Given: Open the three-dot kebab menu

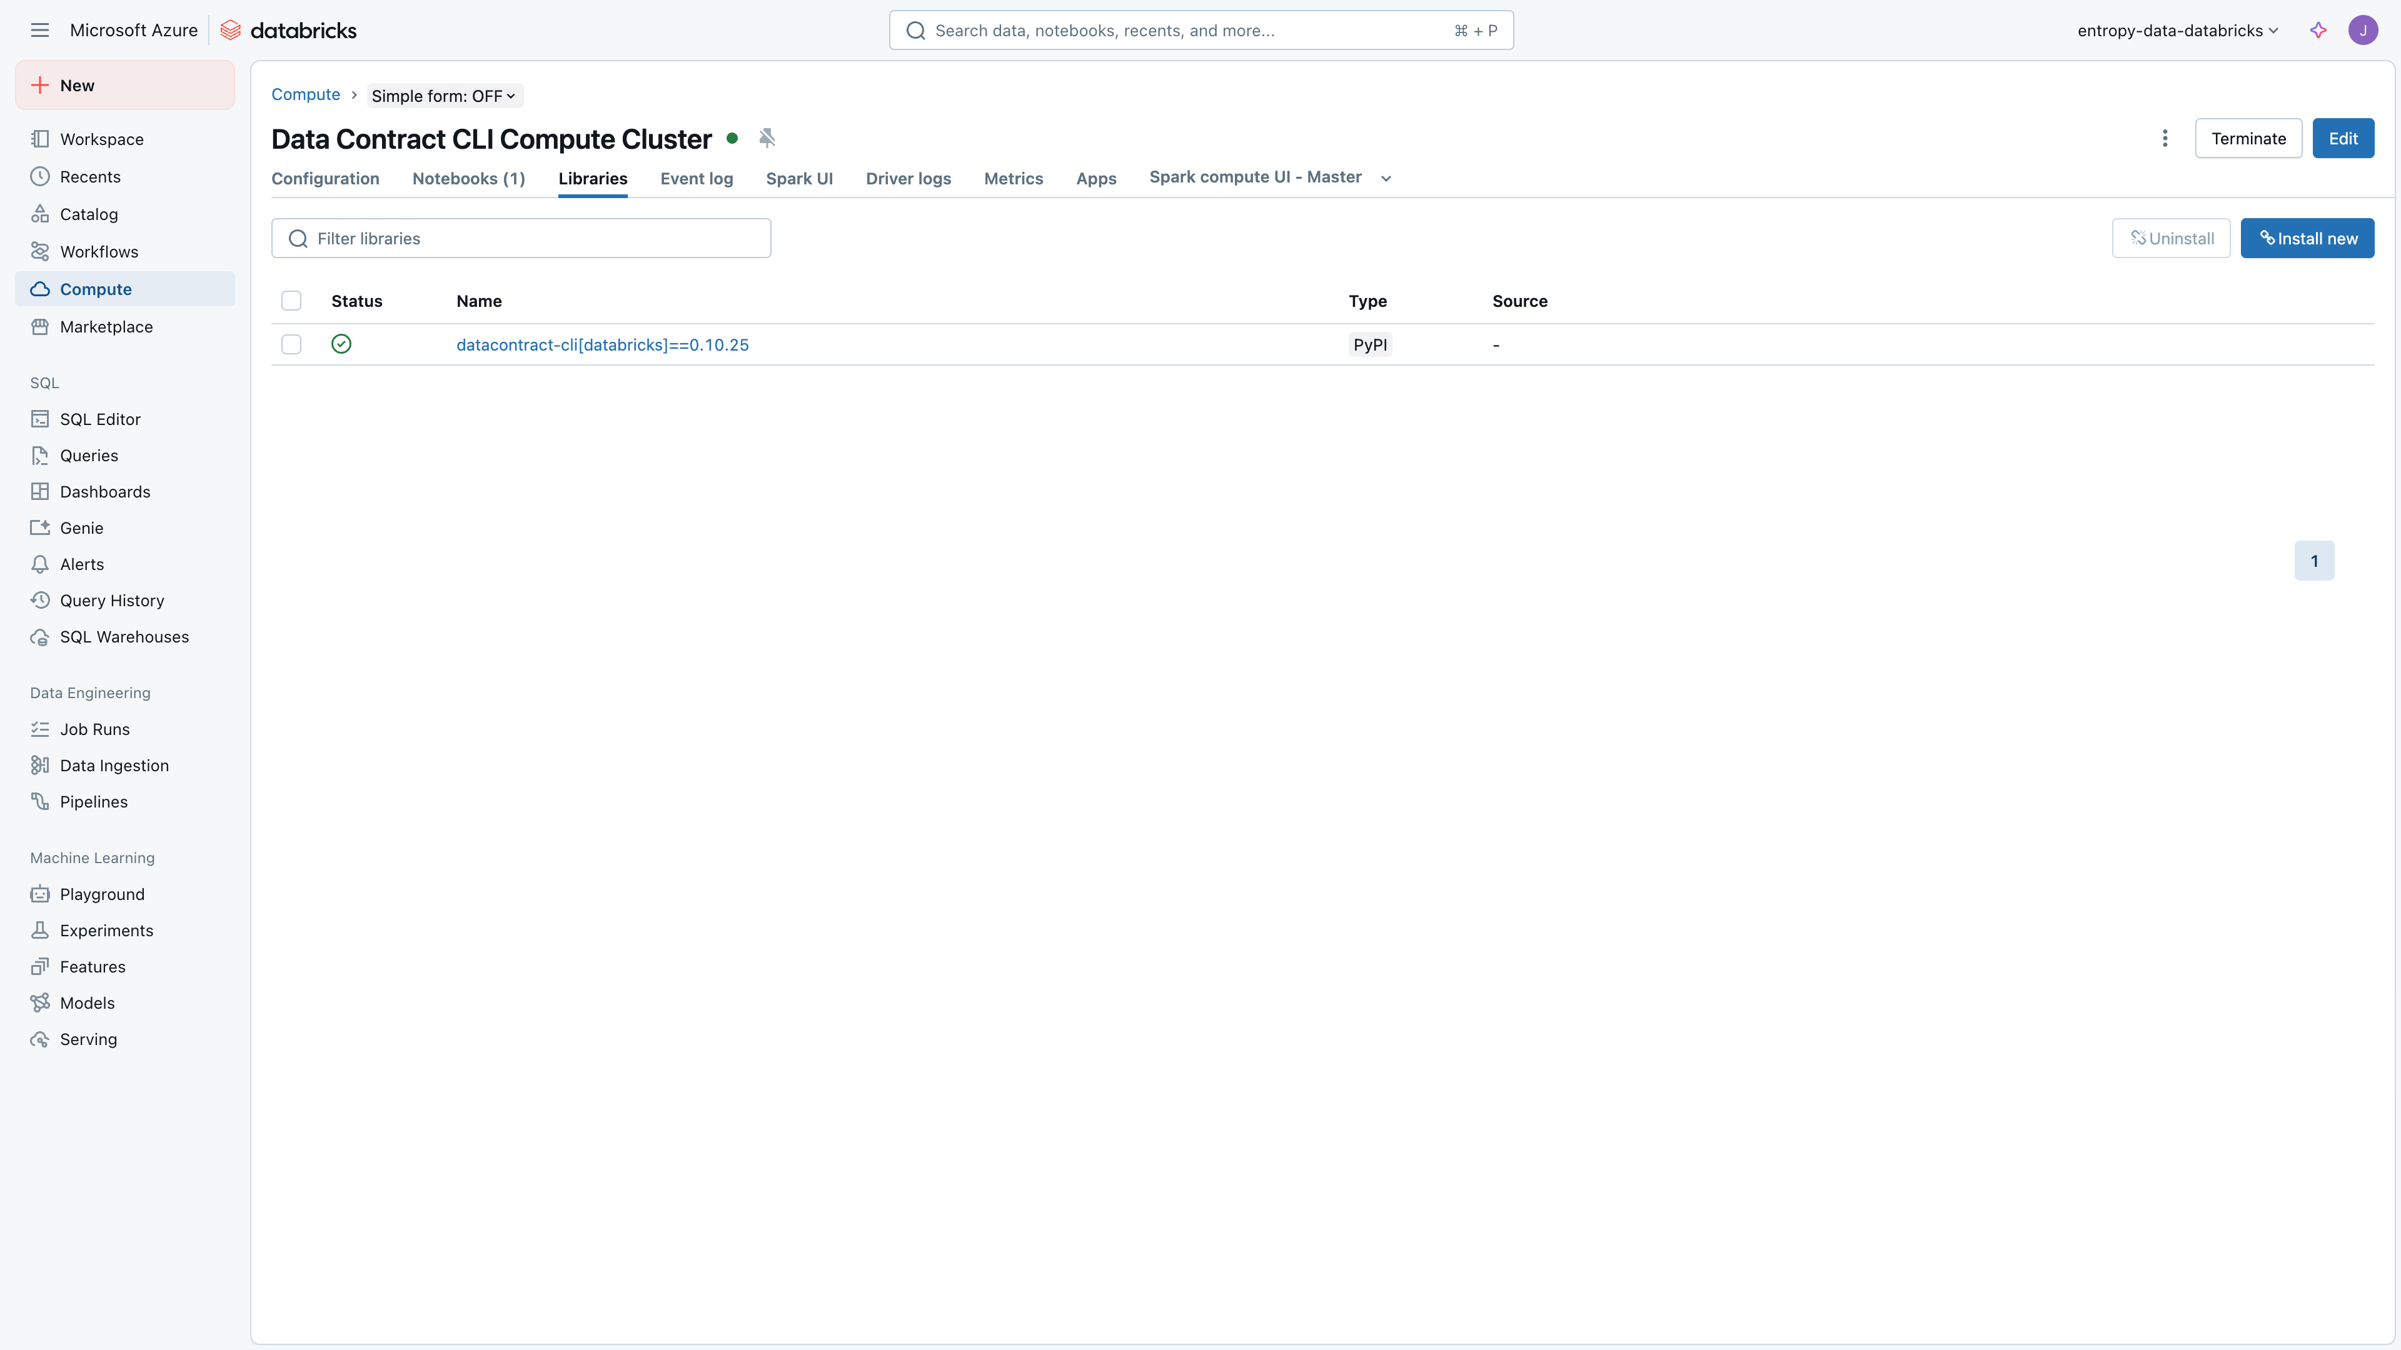Looking at the screenshot, I should click(2164, 138).
